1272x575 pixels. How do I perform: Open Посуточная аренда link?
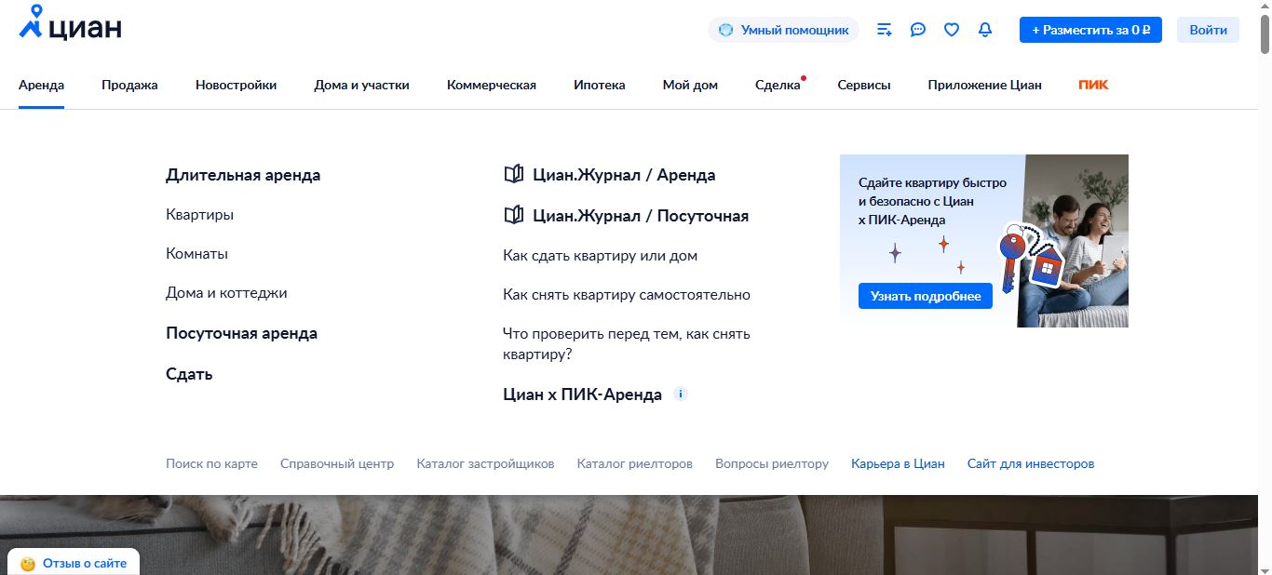click(x=241, y=333)
